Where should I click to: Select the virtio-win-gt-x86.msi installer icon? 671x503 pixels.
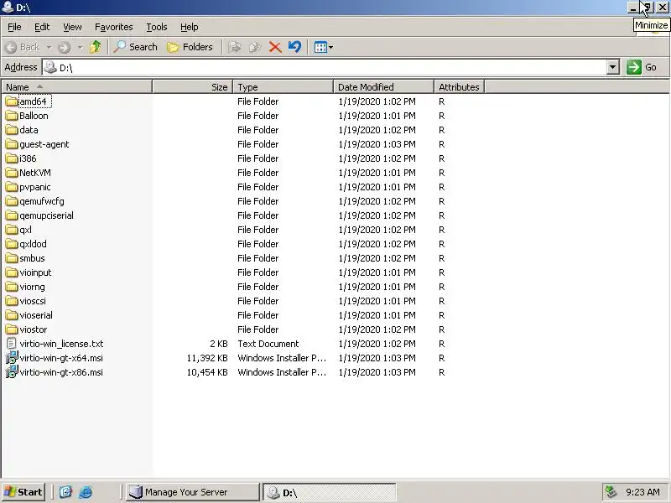point(12,372)
